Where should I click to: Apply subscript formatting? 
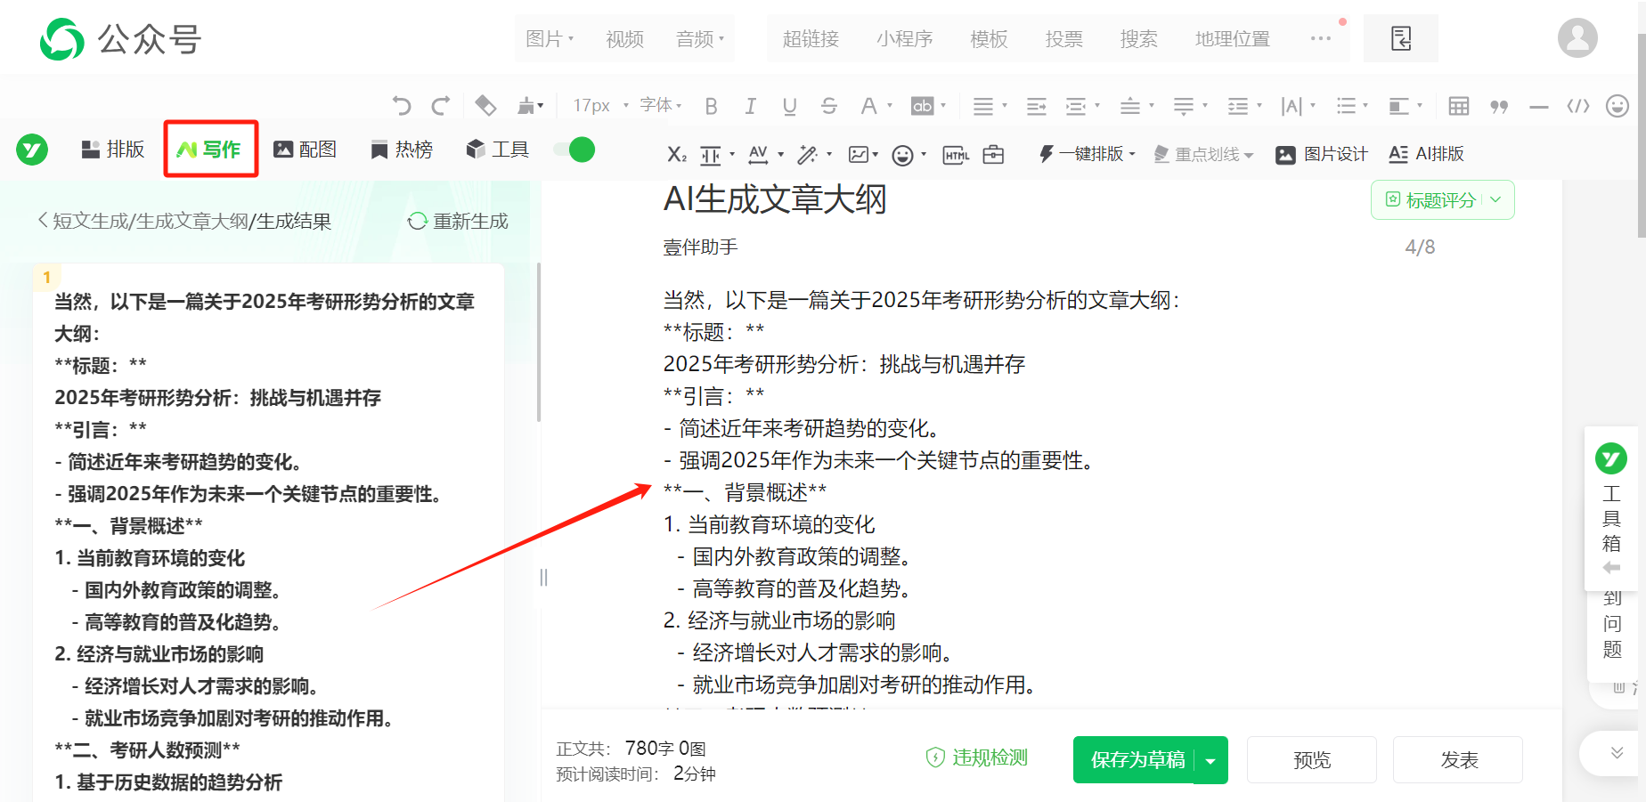(x=677, y=154)
